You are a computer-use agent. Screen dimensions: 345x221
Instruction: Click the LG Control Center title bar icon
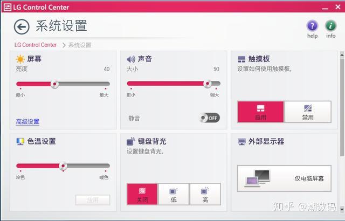7,7
